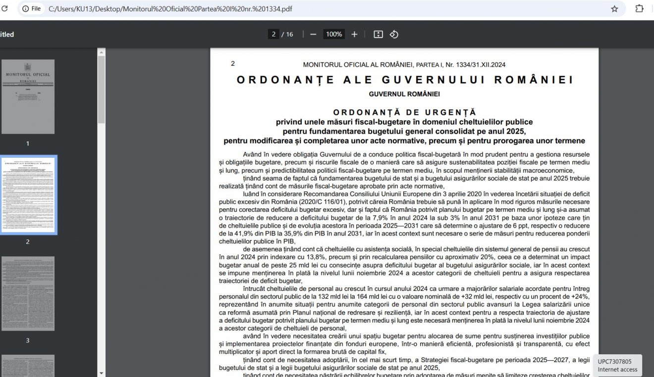Open page 1 thumbnail
Image resolution: width=654 pixels, height=377 pixels.
click(28, 96)
